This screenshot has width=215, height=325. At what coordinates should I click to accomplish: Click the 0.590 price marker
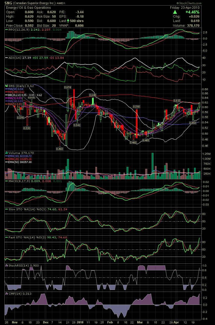click(x=136, y=106)
